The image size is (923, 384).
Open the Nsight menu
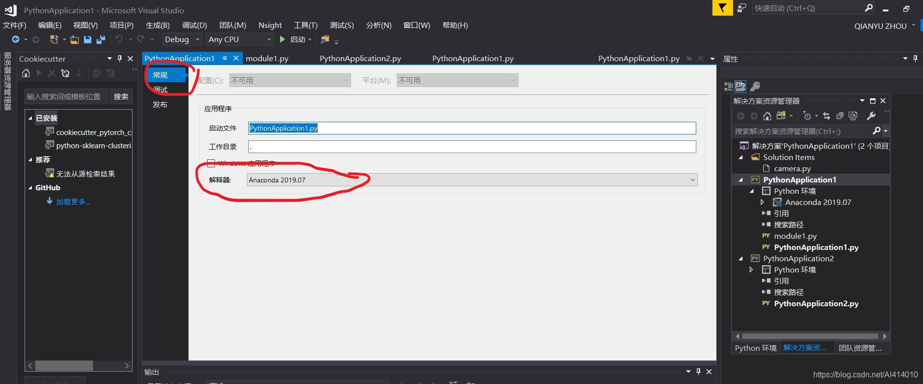pos(270,25)
